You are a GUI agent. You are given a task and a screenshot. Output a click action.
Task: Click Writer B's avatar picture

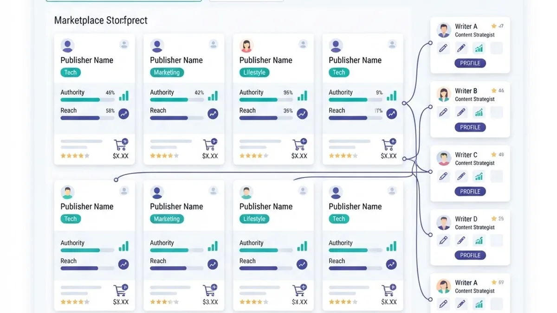point(444,94)
